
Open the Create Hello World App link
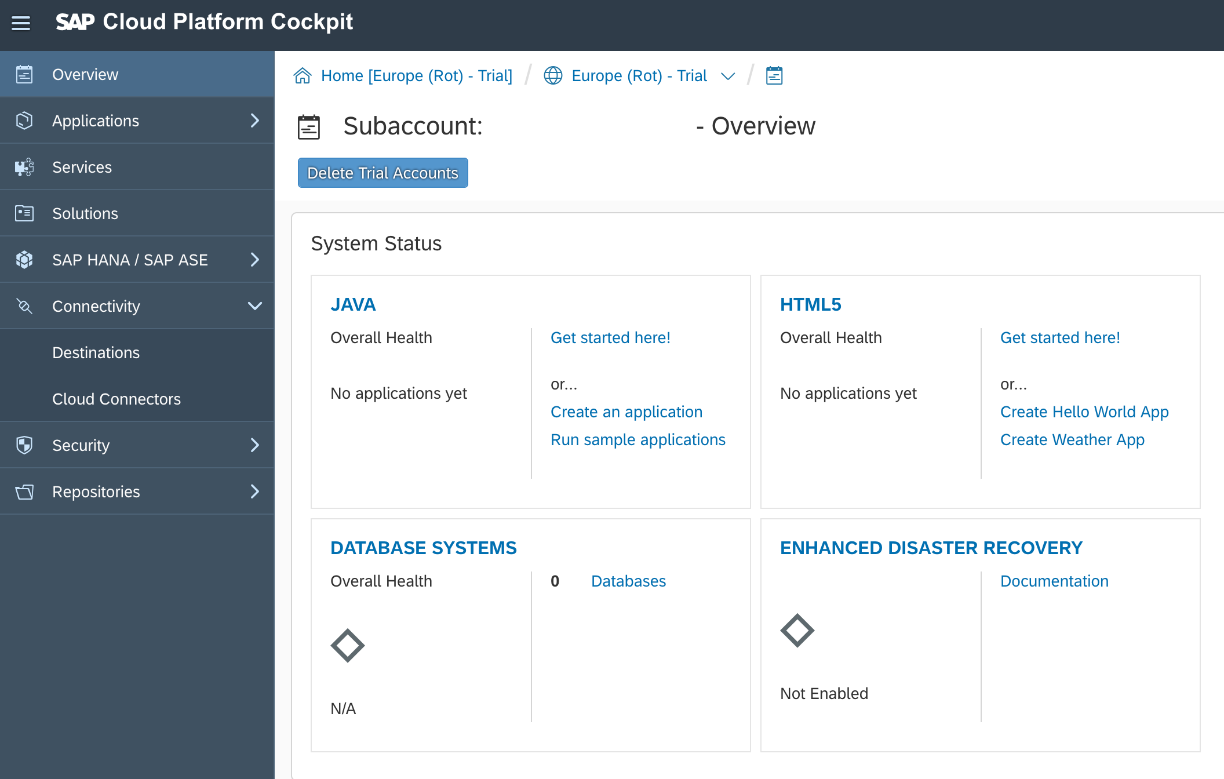click(1084, 412)
